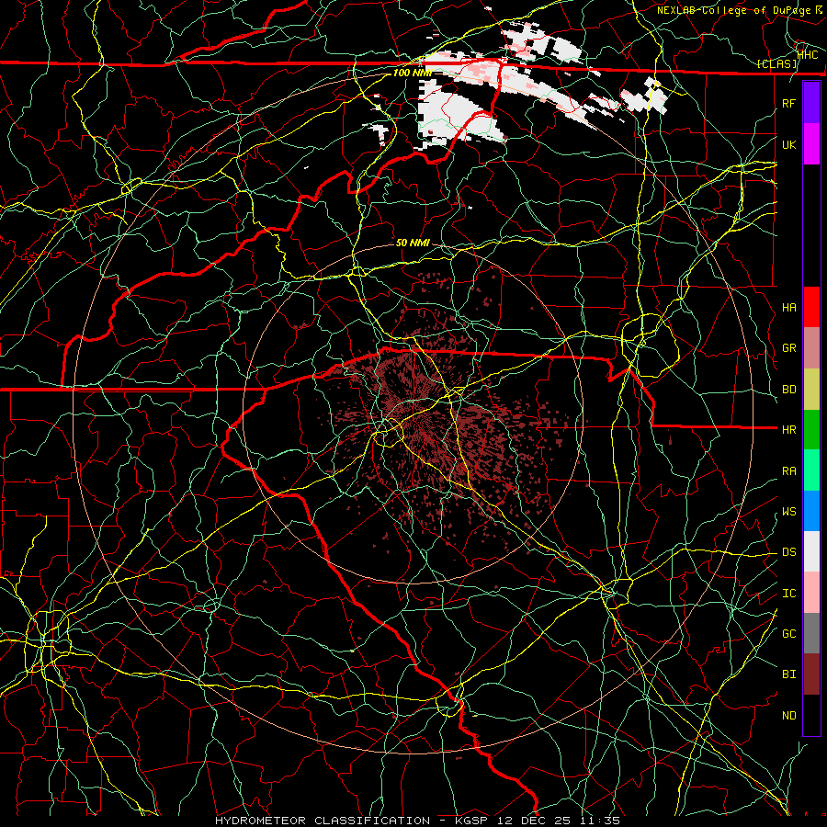Click the GR legend label
Viewport: 827px width, 827px height.
(788, 348)
